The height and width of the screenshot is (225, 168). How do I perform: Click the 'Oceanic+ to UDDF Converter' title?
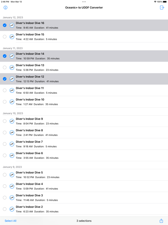pyautogui.click(x=84, y=7)
